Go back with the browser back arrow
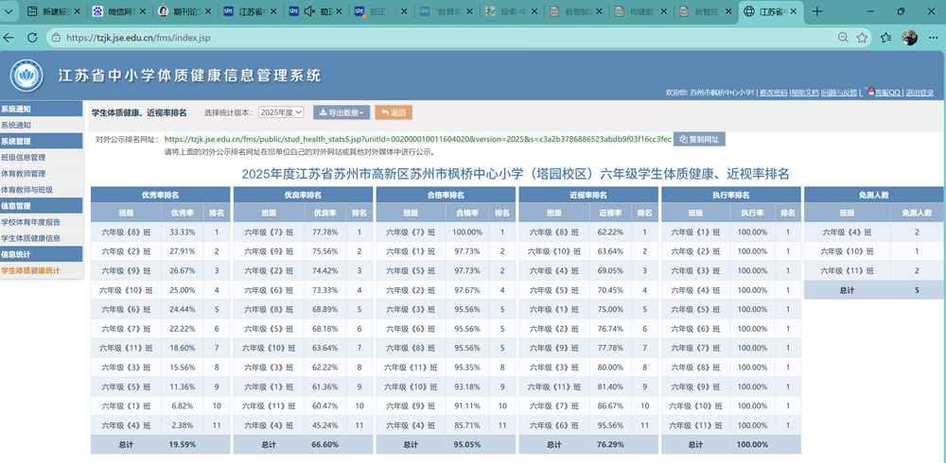The height and width of the screenshot is (463, 946). coord(9,38)
